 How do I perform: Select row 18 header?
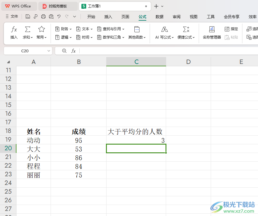pos(8,131)
